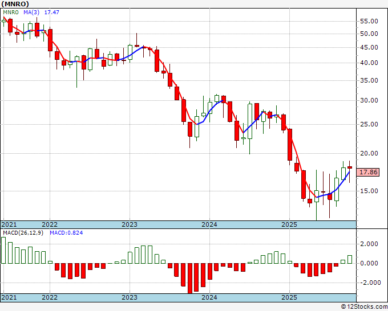388x311 pixels.
Task: Click the 2.000 MACD axis label
Action: pos(369,244)
